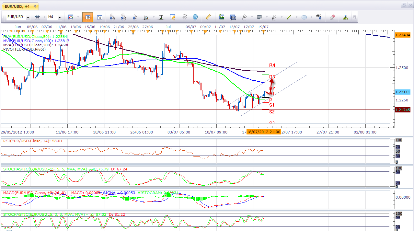Viewport: 414px width, 231px height.
Task: Select the ABC text label tool
Action: point(319,17)
